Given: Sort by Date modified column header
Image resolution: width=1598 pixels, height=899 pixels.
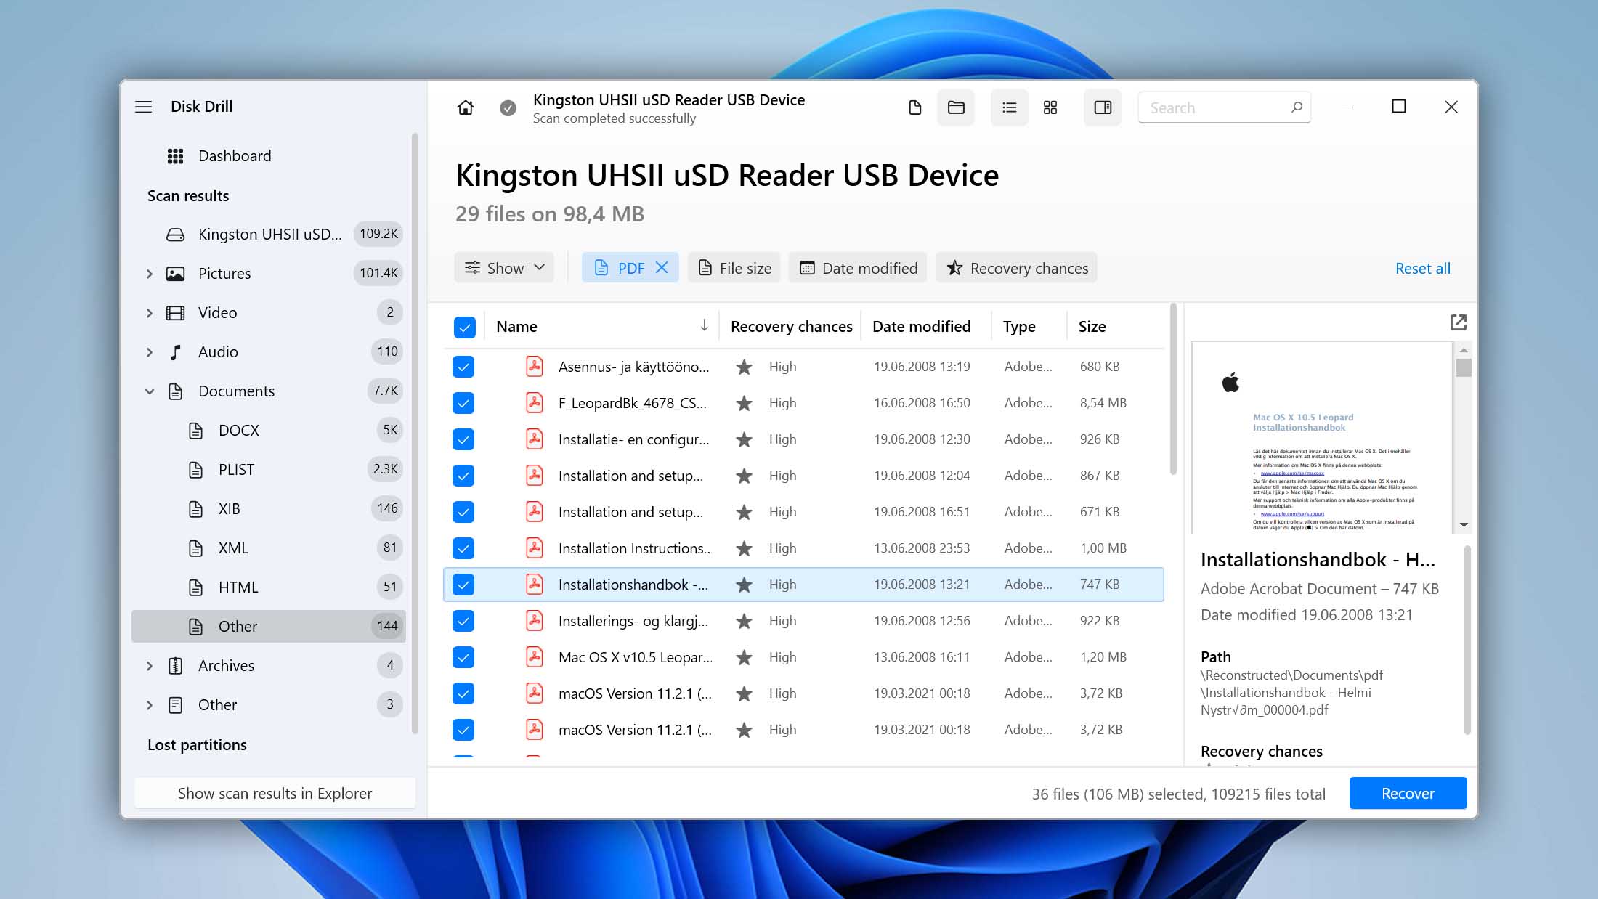Looking at the screenshot, I should 921,327.
